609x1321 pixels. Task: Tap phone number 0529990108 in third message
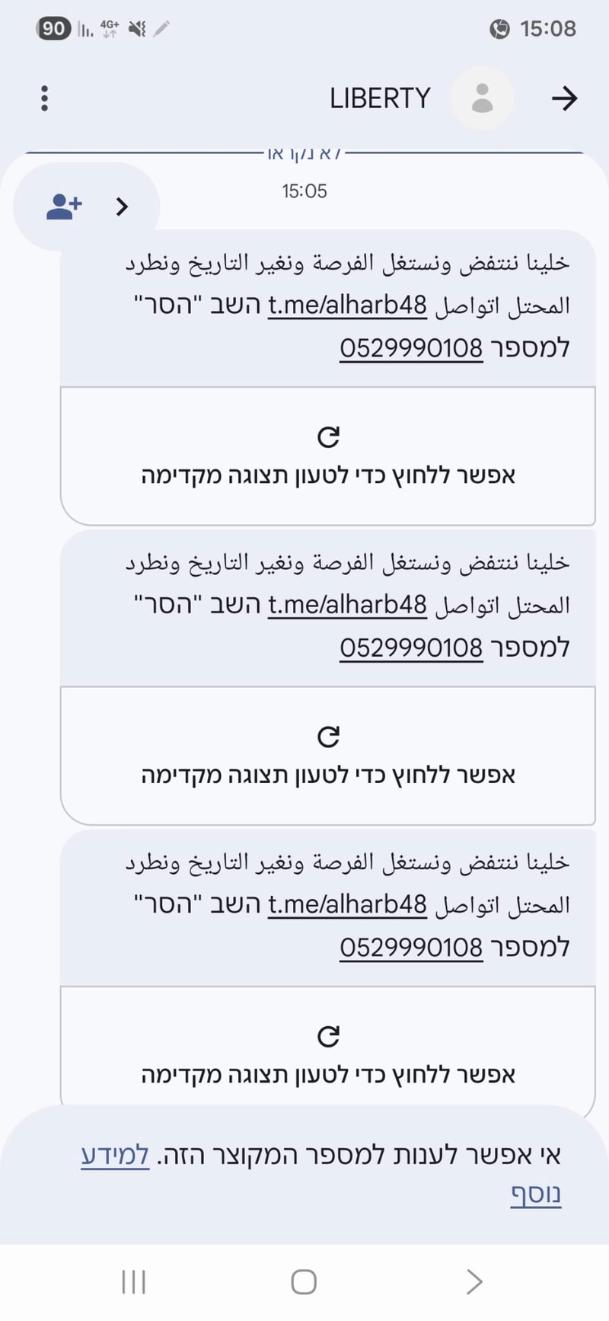[x=411, y=947]
